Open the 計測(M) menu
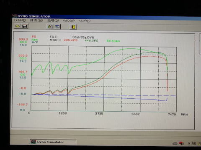Image resolution: width=201 pixels, height=150 pixels. click(36, 20)
